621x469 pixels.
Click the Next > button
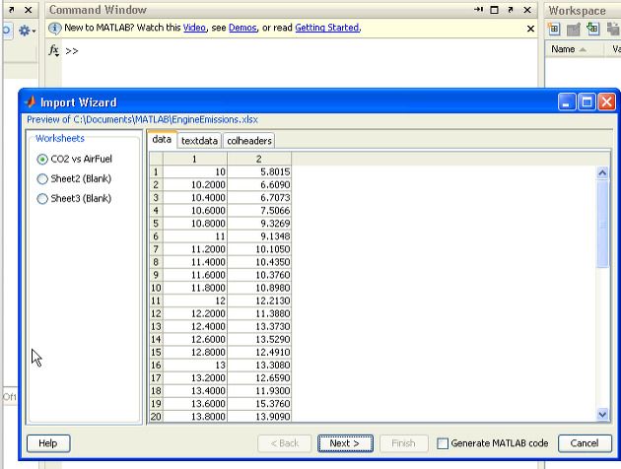click(x=345, y=443)
